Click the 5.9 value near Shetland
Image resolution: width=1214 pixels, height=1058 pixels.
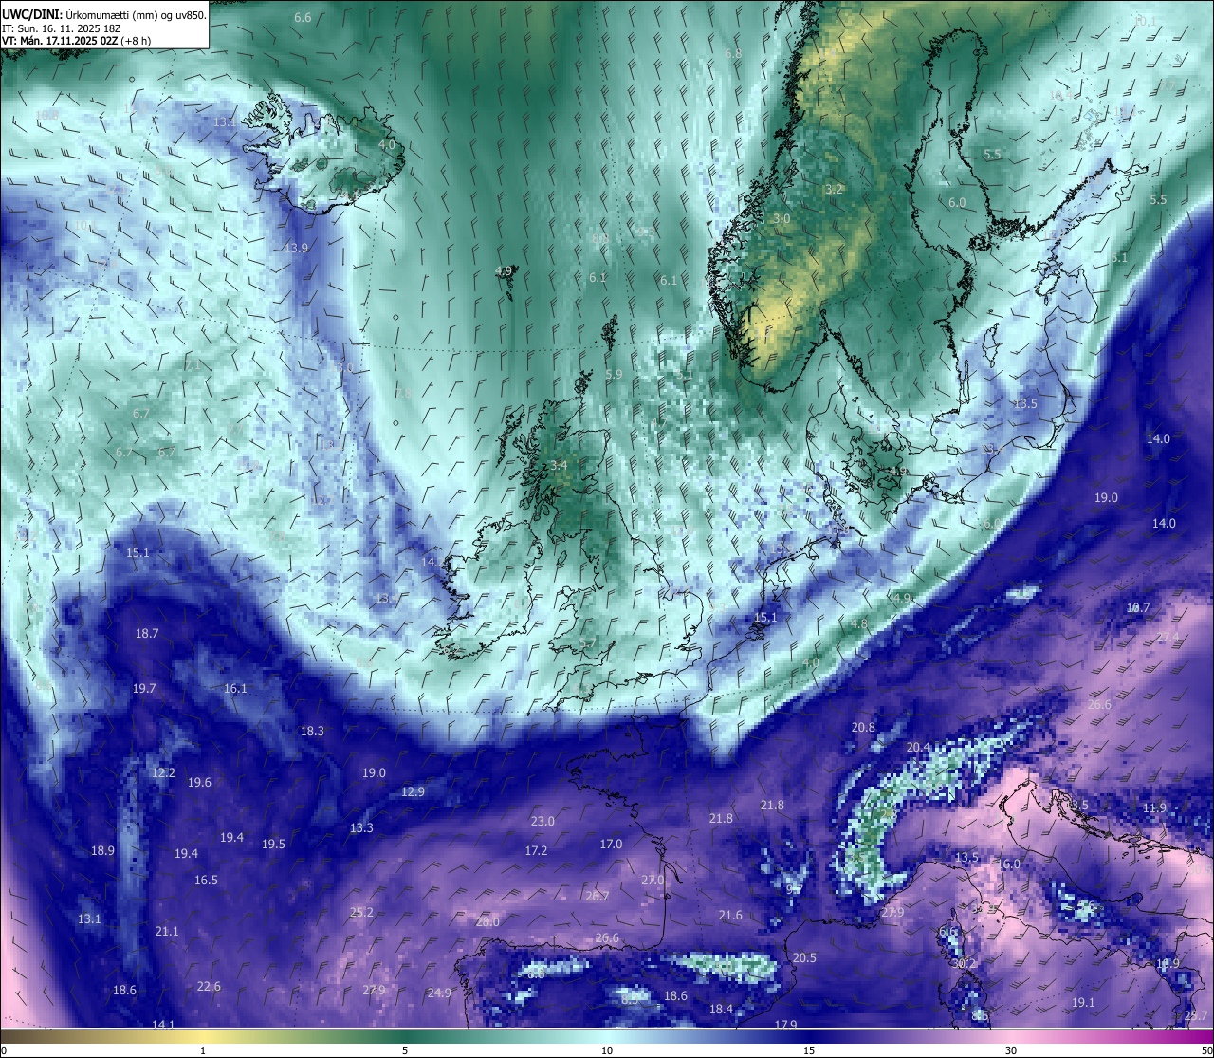614,375
